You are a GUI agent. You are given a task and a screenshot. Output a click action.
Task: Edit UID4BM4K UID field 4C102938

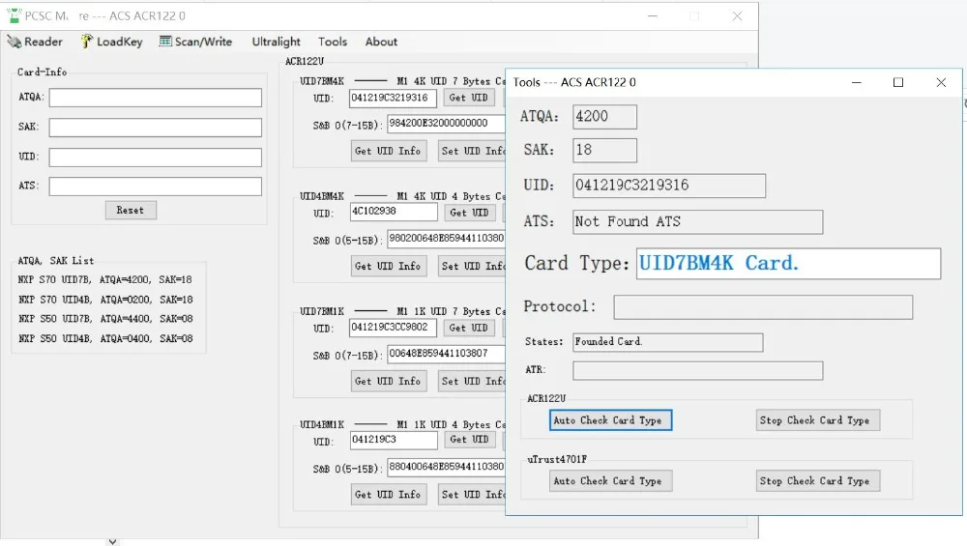point(394,212)
